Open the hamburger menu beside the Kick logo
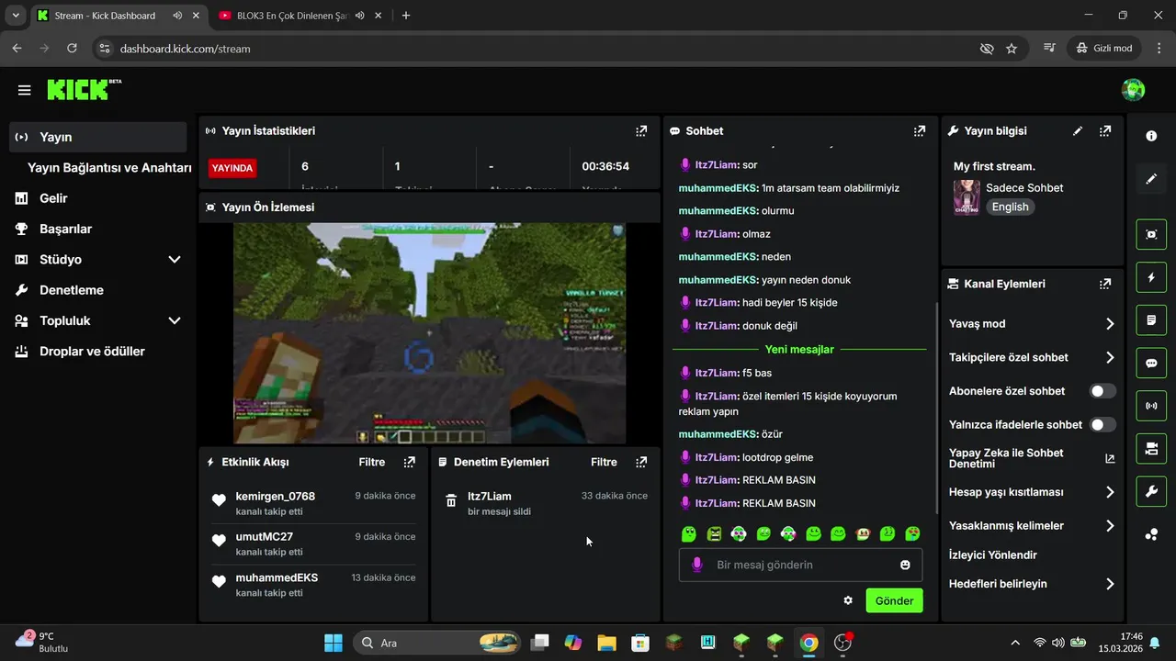The width and height of the screenshot is (1176, 661). [25, 90]
